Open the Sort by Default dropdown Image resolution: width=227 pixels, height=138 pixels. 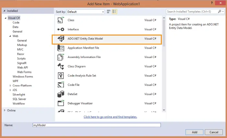[x=86, y=12]
